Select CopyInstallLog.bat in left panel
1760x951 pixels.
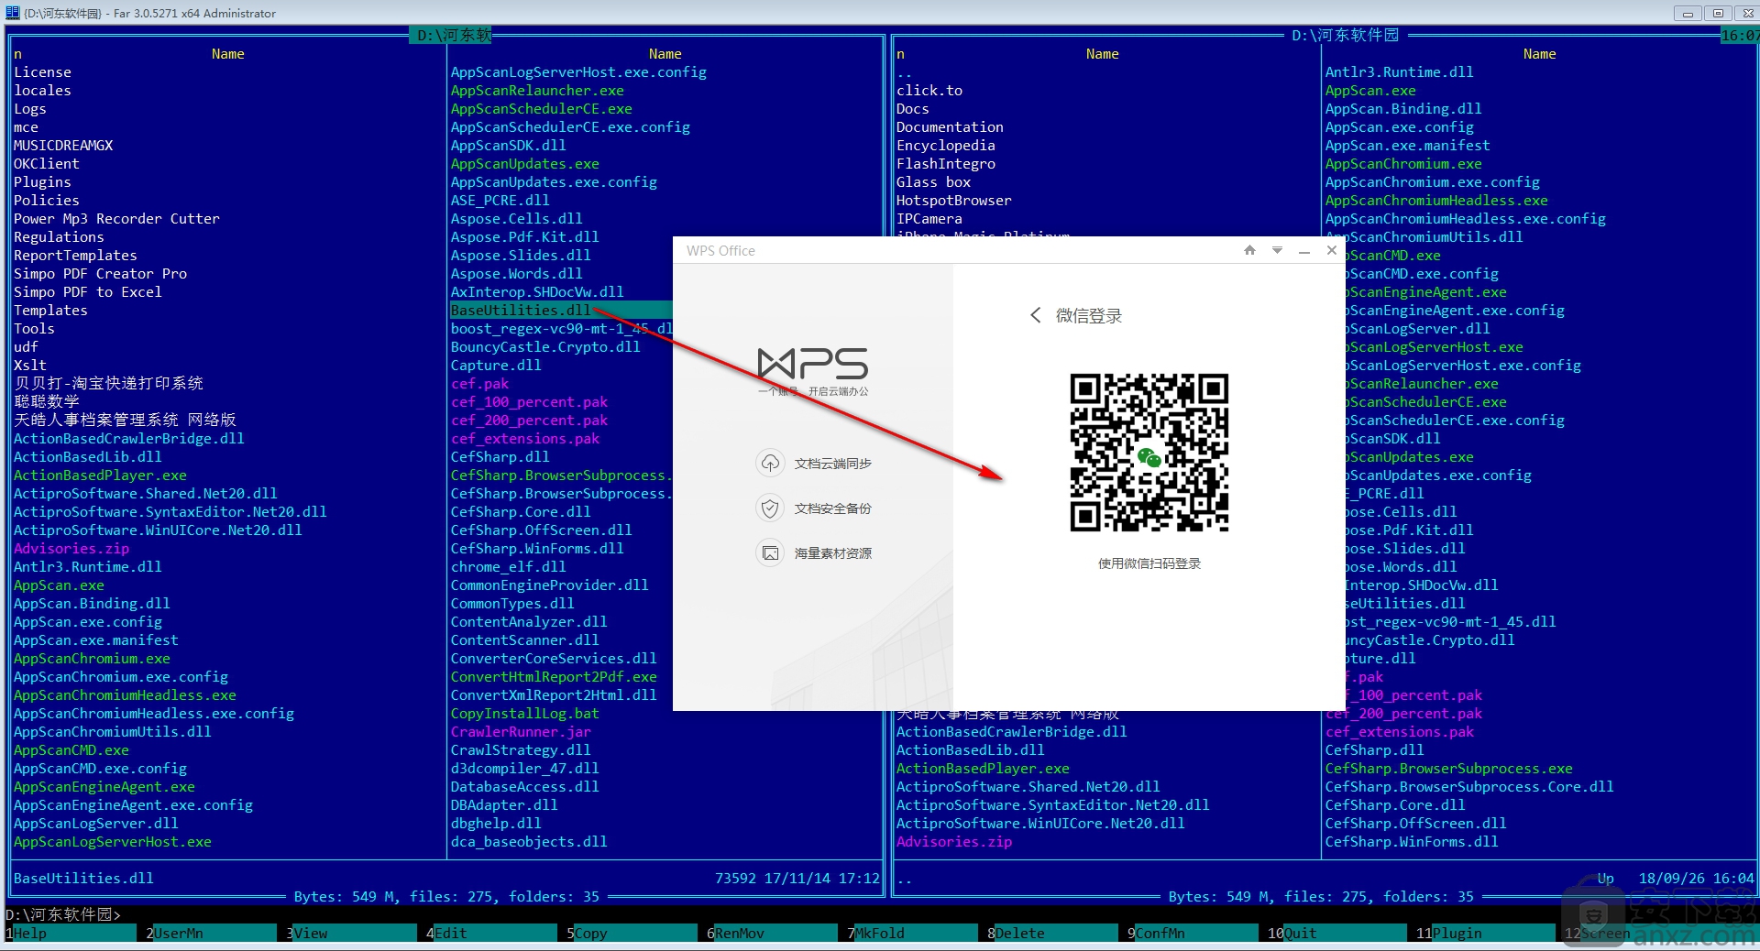(x=524, y=713)
